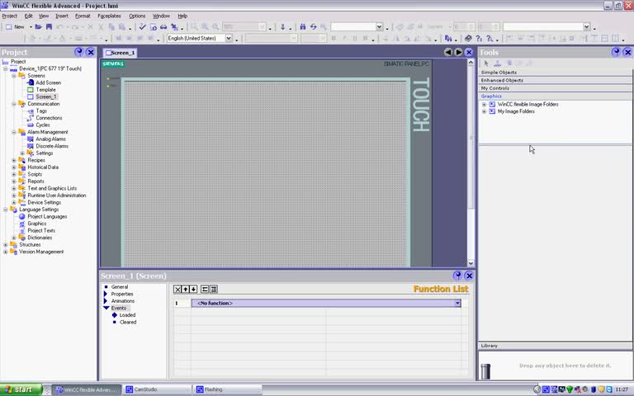Screen dimensions: 634x396
Task: Click the binoculars Find icon
Action: [303, 26]
